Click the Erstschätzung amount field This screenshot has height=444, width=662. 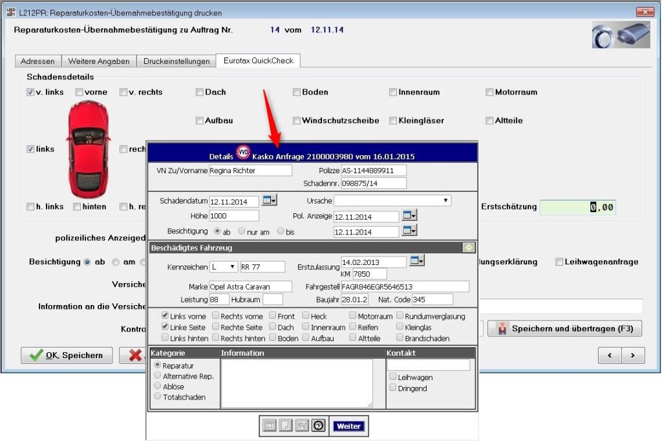(x=577, y=207)
